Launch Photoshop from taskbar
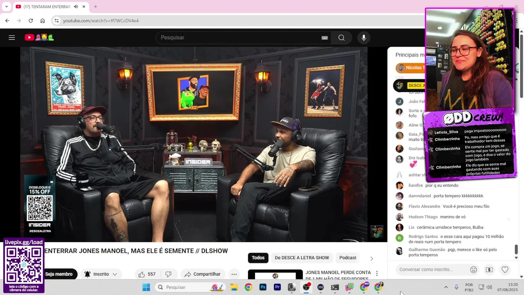 point(263,287)
